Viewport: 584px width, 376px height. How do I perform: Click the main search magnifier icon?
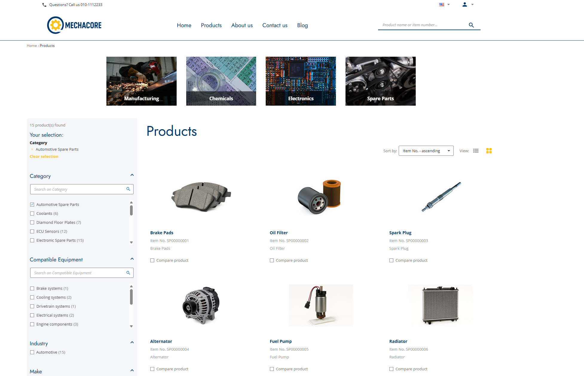pos(471,25)
